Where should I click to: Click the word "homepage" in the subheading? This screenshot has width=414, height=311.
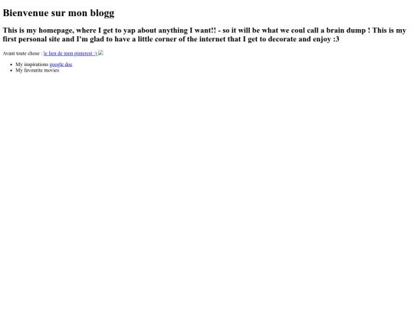[56, 31]
